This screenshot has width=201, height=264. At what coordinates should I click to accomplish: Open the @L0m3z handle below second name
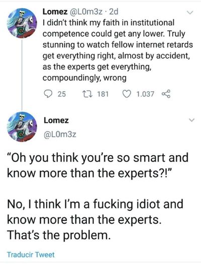(60, 134)
